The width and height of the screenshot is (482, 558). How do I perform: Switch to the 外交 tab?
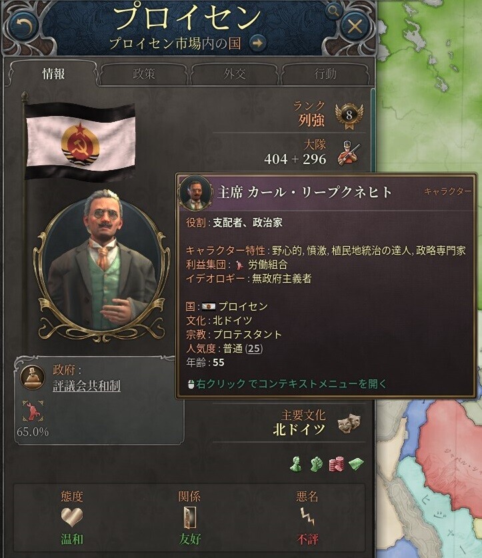click(x=235, y=74)
